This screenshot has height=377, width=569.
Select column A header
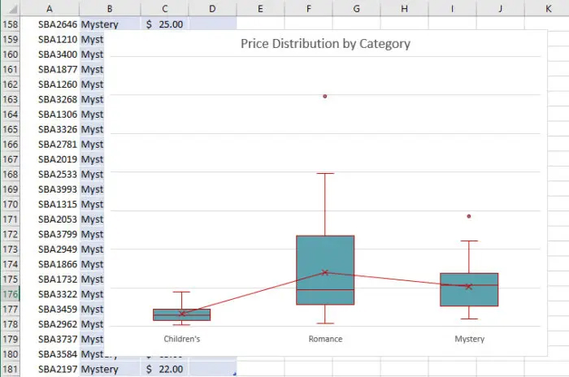[50, 8]
